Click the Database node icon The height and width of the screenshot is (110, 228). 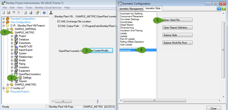point(16,40)
